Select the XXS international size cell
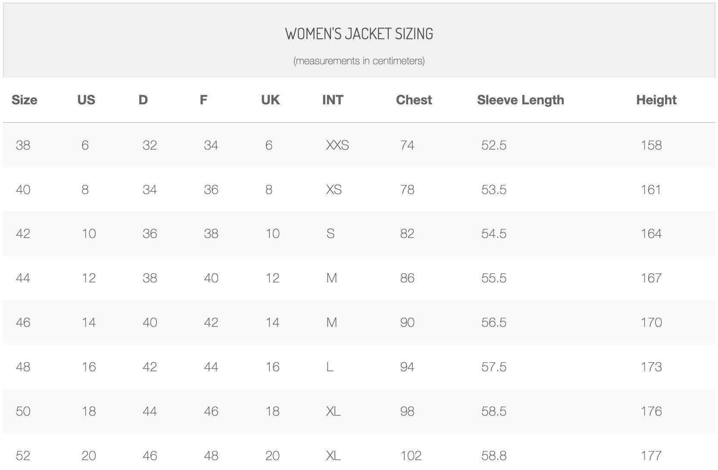Viewport: 718px width, 470px height. pos(337,145)
